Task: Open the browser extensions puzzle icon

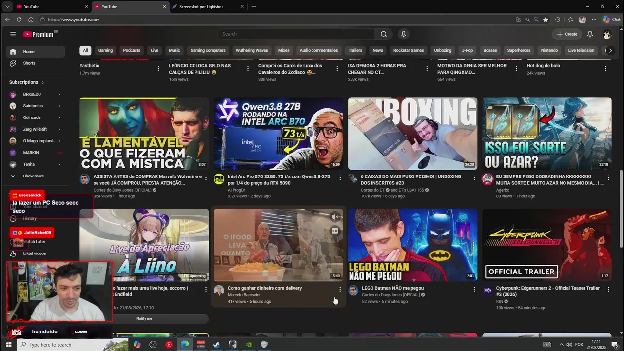Action: (x=558, y=19)
